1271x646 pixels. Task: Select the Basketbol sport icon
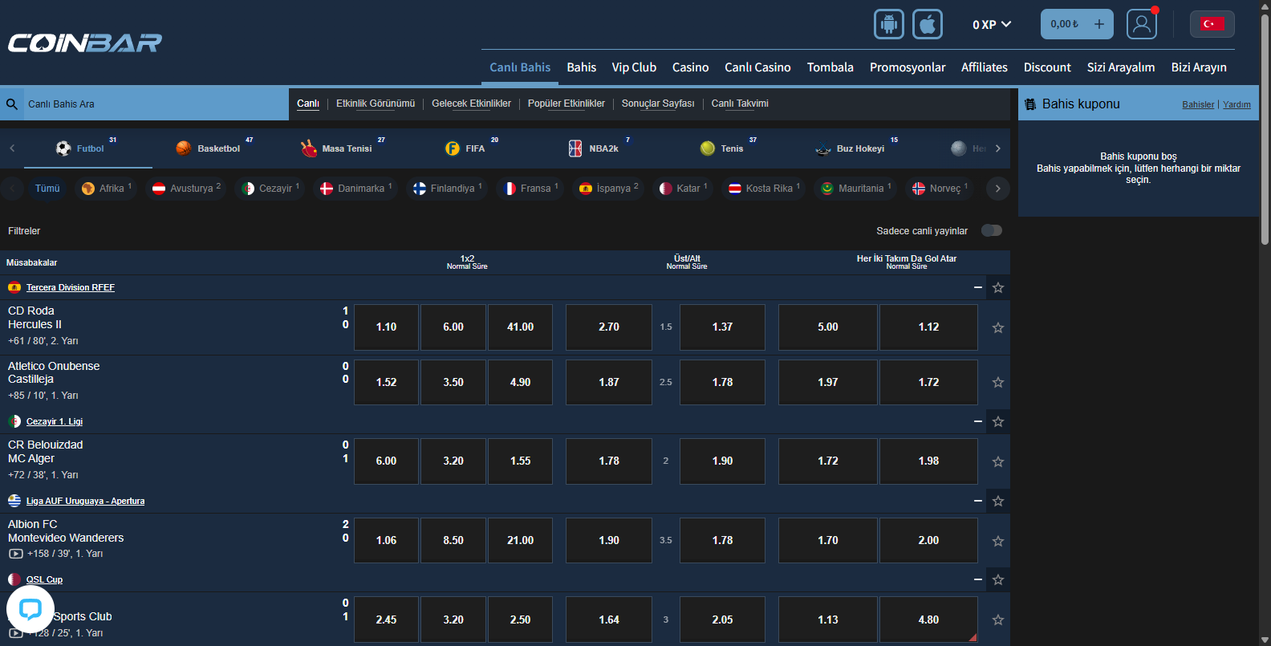point(185,148)
